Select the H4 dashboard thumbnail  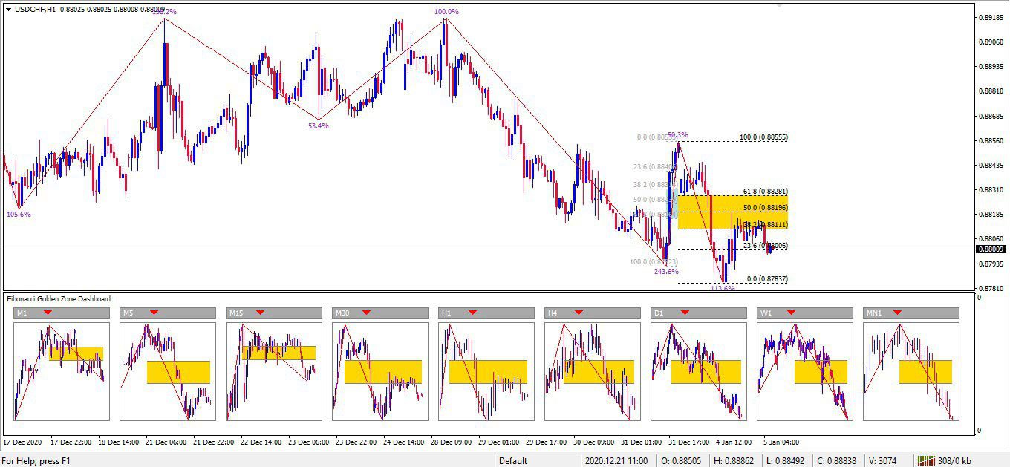(x=592, y=371)
